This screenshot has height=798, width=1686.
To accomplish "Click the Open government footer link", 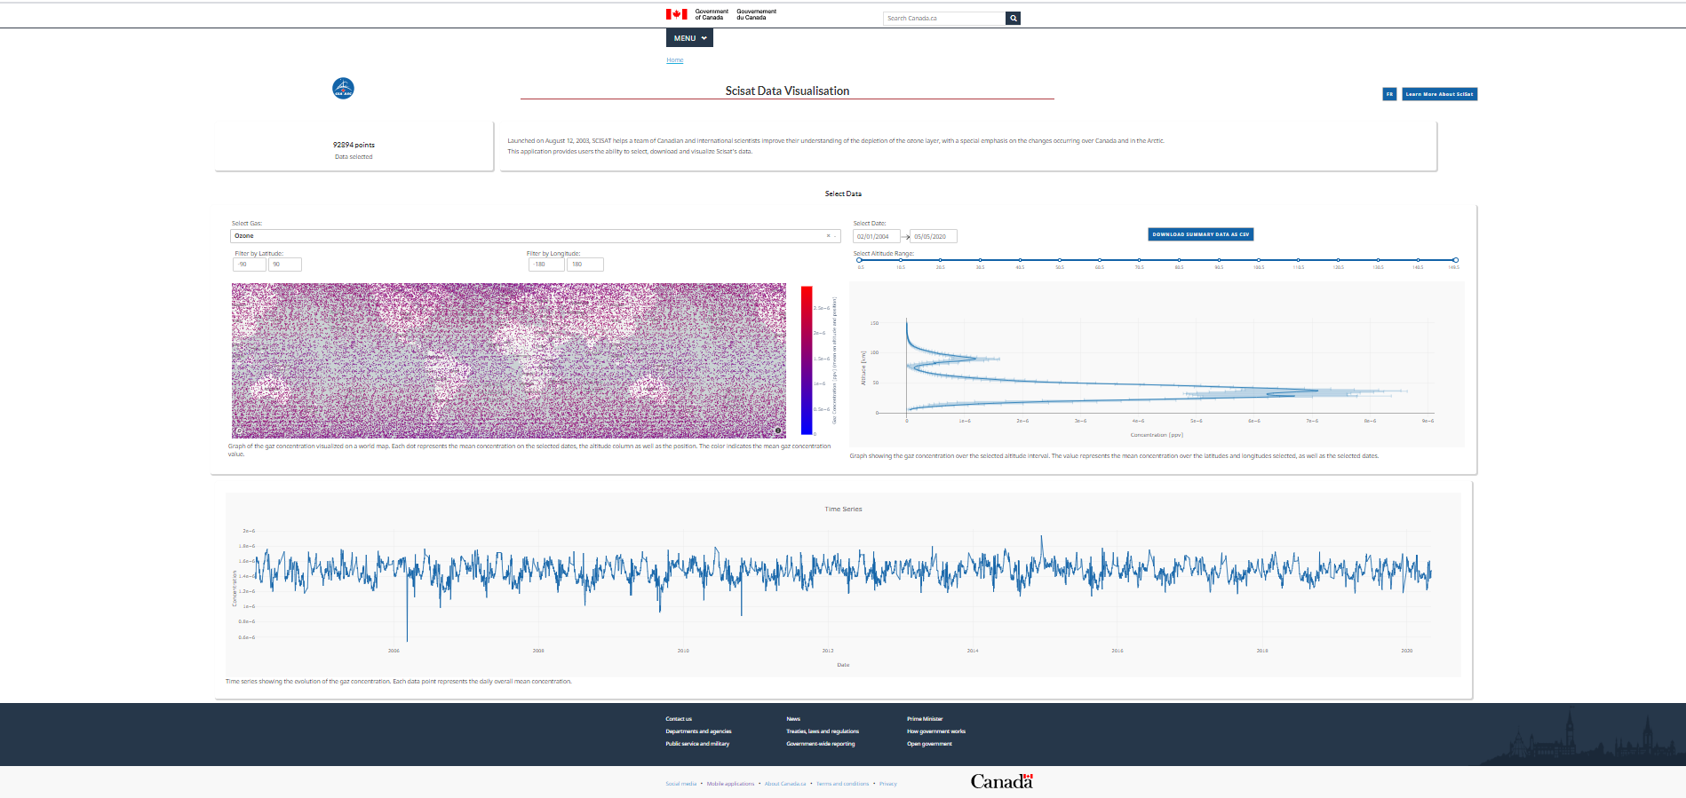I will [929, 744].
